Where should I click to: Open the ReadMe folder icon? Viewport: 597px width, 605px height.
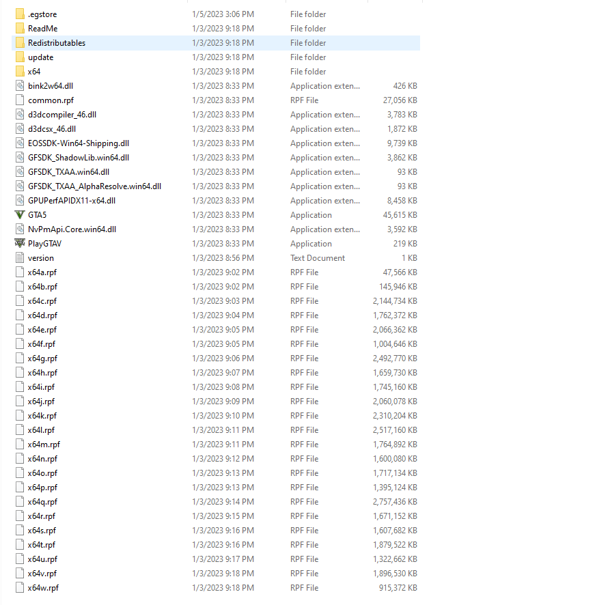point(19,28)
